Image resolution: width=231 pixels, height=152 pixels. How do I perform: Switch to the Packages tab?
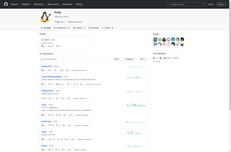pos(94,28)
